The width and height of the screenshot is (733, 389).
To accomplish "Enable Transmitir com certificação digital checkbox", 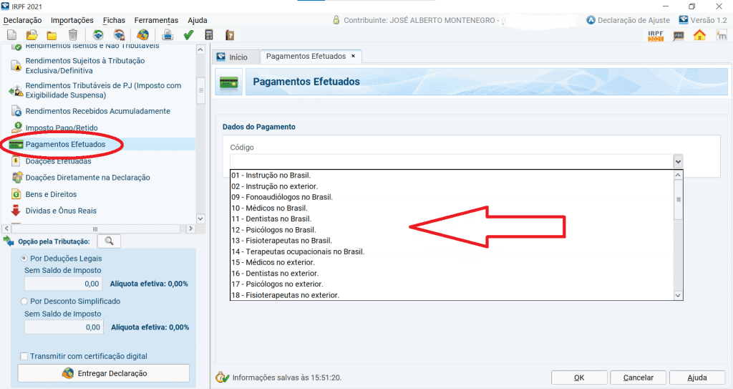I will pos(24,356).
